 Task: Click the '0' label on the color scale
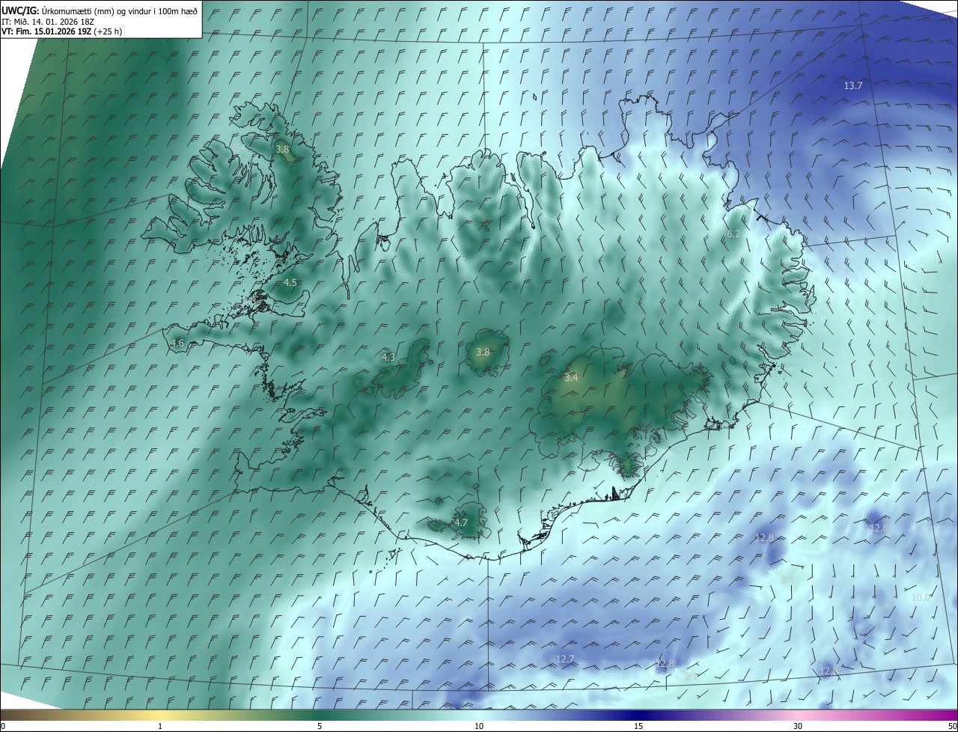(x=3, y=727)
